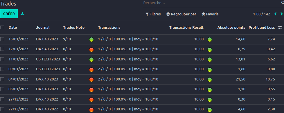Open optional columns settings icon
The width and height of the screenshot is (284, 113).
[280, 28]
